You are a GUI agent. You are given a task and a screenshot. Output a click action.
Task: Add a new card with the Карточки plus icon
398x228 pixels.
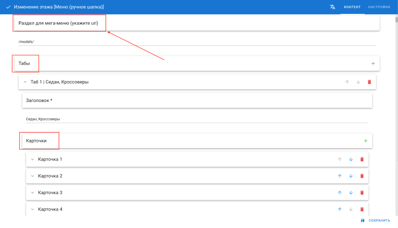pos(365,141)
